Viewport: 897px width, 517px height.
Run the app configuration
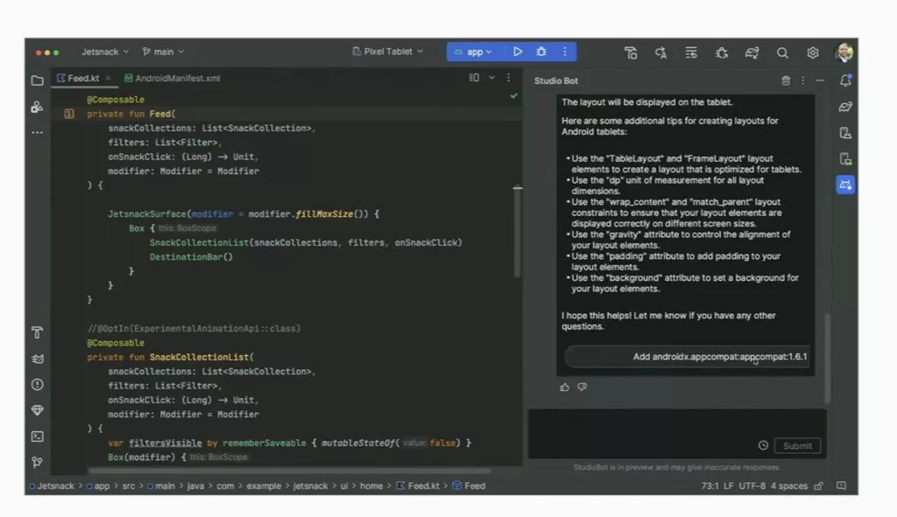(x=518, y=52)
